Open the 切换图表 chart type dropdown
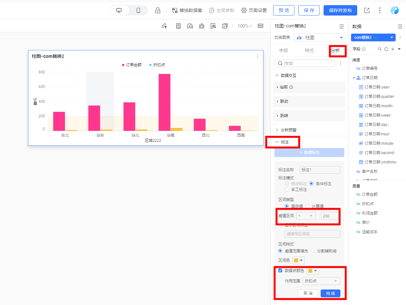406x305 pixels. coord(319,37)
